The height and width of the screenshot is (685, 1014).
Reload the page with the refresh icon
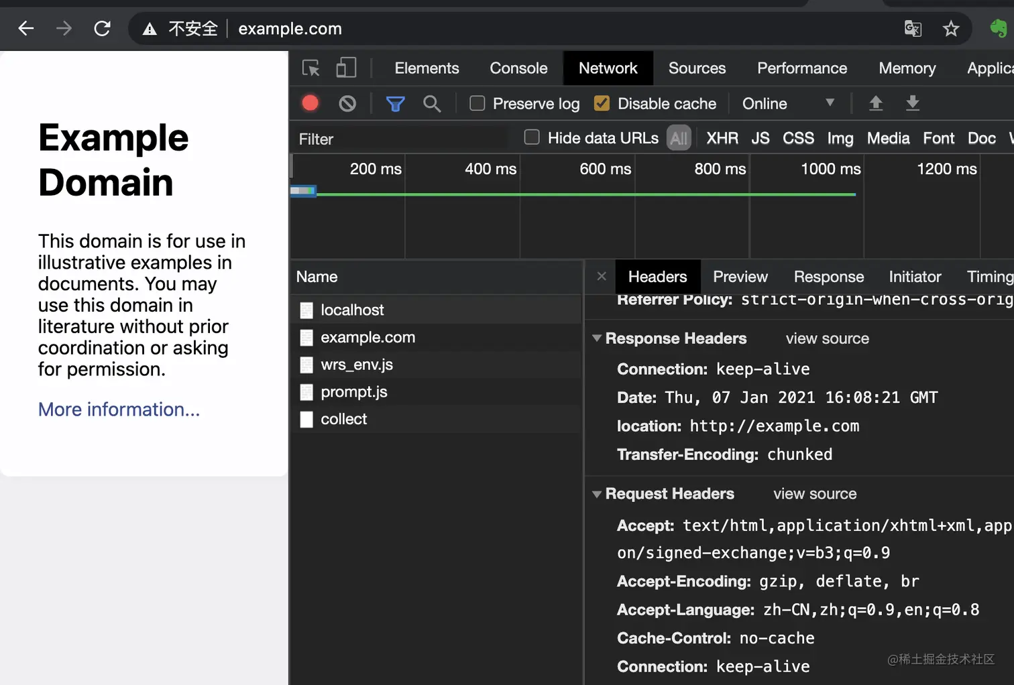tap(102, 28)
